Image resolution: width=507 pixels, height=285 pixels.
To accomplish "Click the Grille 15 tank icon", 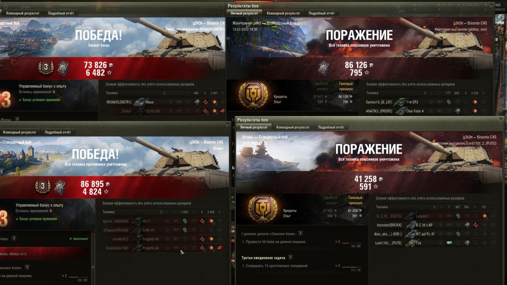I will tap(136, 230).
